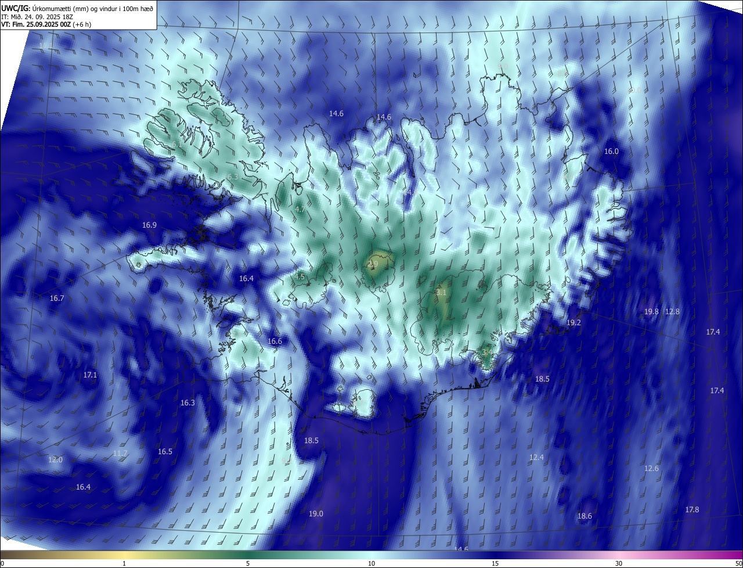Click the 12.8 value on the map

click(672, 311)
